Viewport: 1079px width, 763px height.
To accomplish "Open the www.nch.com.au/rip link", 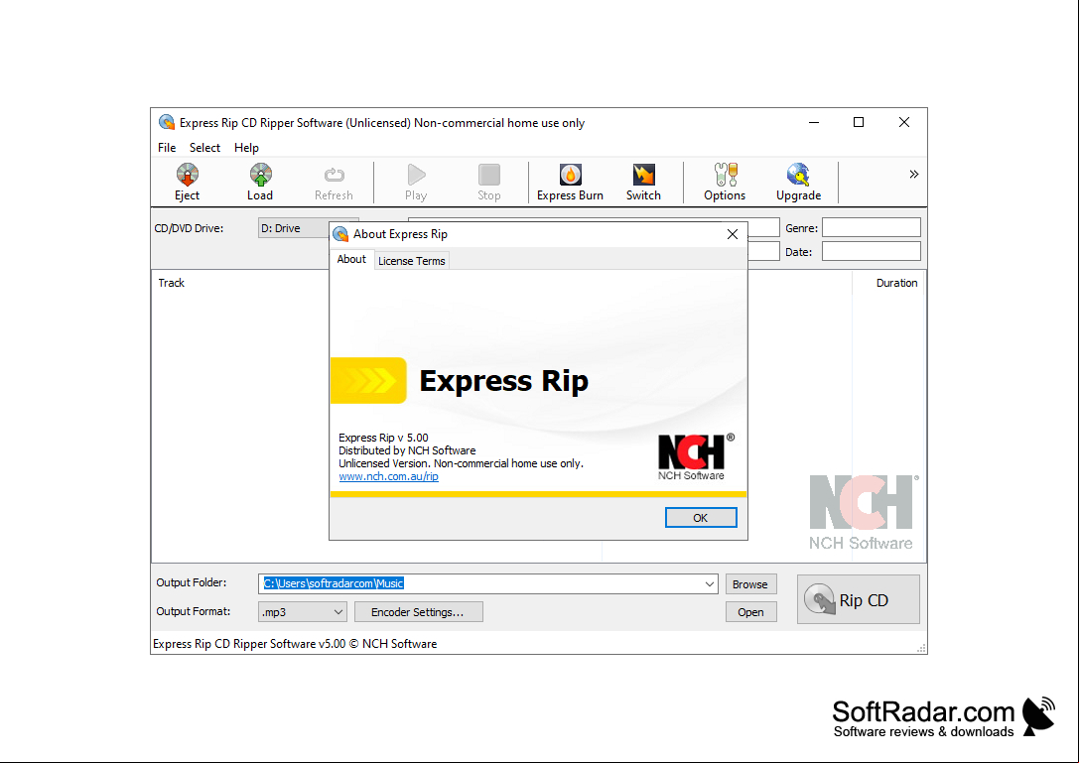I will (388, 476).
